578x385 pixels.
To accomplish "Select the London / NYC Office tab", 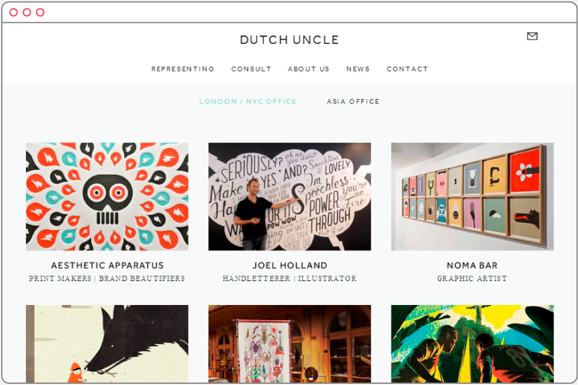I will (x=247, y=101).
